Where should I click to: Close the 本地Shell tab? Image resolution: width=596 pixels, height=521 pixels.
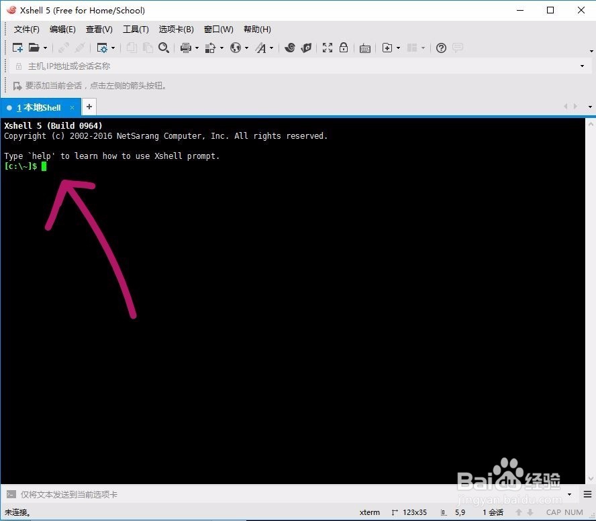72,107
